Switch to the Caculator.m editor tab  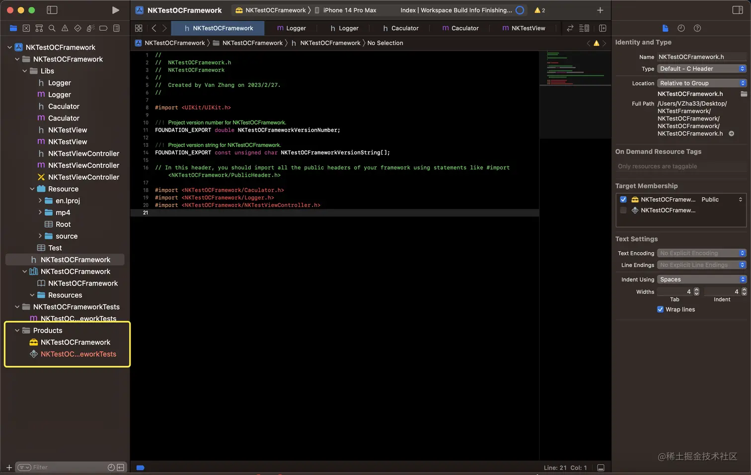[x=460, y=28]
